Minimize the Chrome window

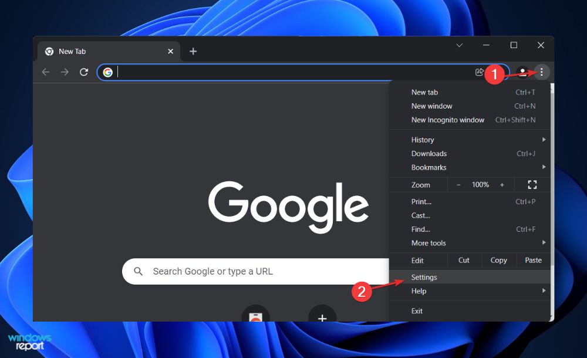click(x=486, y=45)
